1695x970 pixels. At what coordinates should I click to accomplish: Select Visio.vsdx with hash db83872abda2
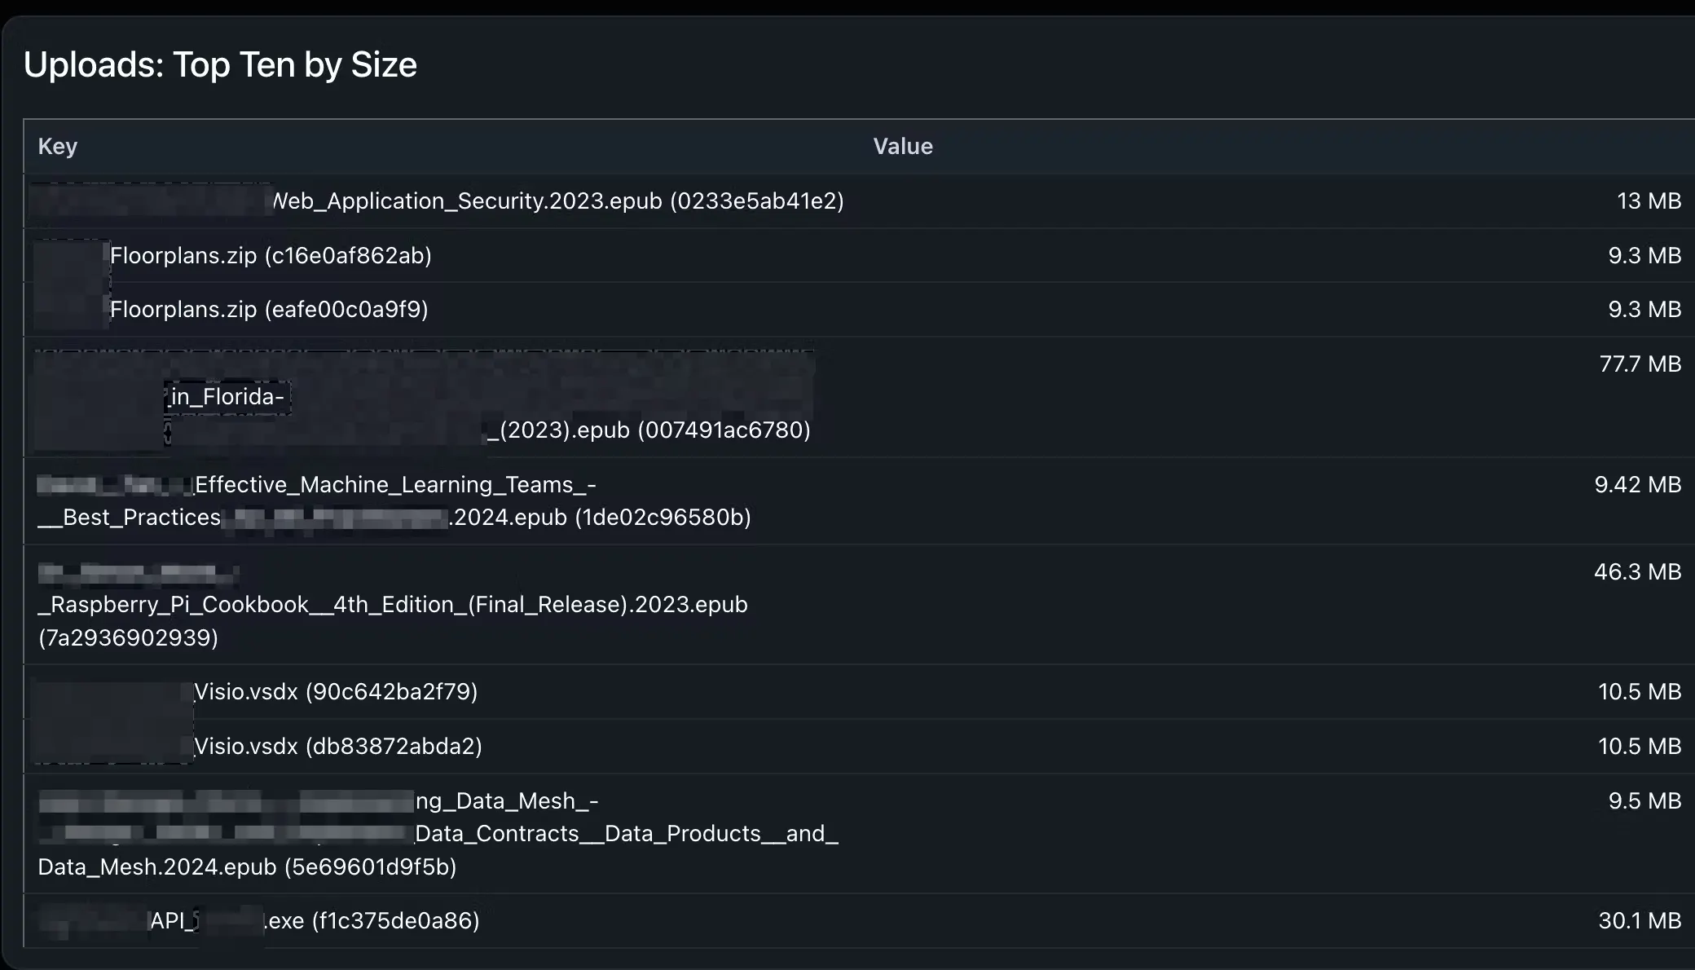(337, 747)
